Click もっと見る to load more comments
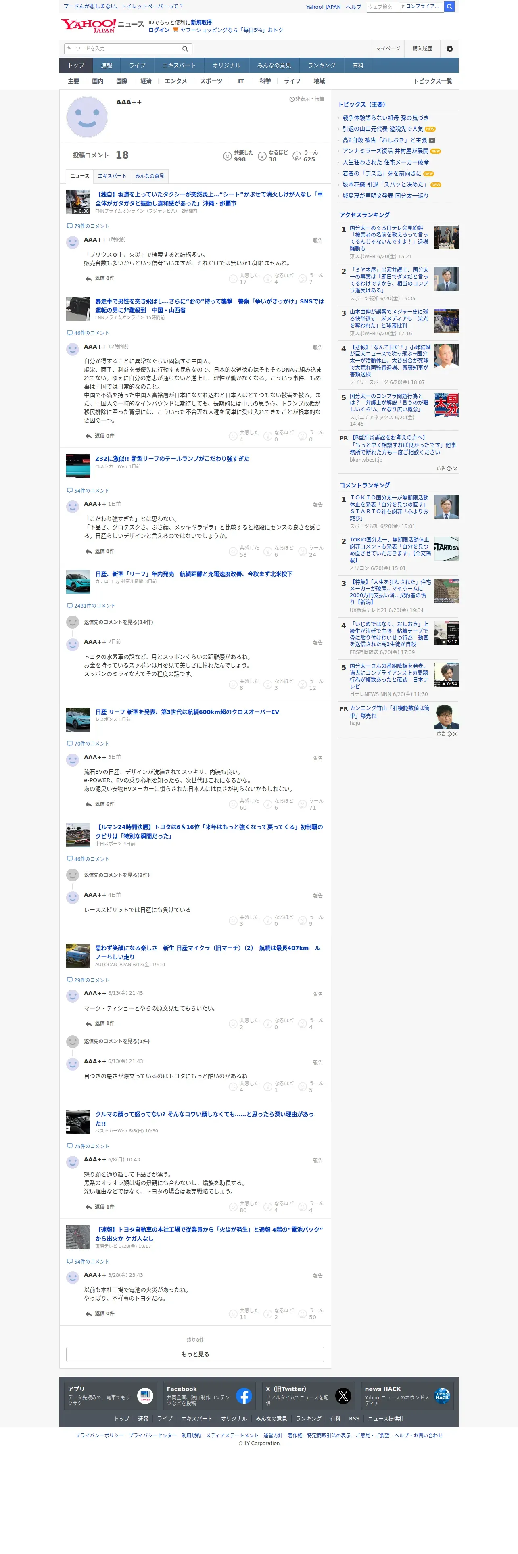The width and height of the screenshot is (518, 1554). point(195,1354)
